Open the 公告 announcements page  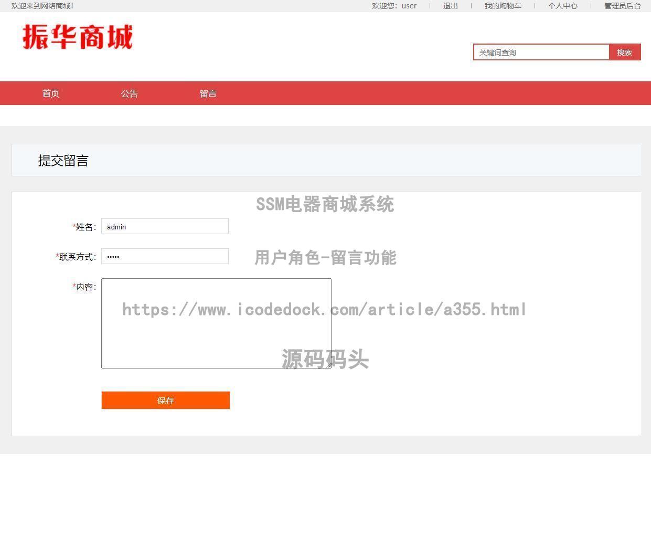[130, 93]
